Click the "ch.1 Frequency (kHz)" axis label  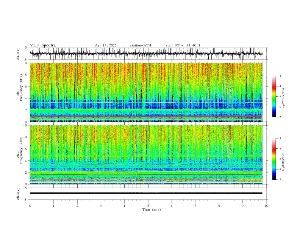click(20, 88)
